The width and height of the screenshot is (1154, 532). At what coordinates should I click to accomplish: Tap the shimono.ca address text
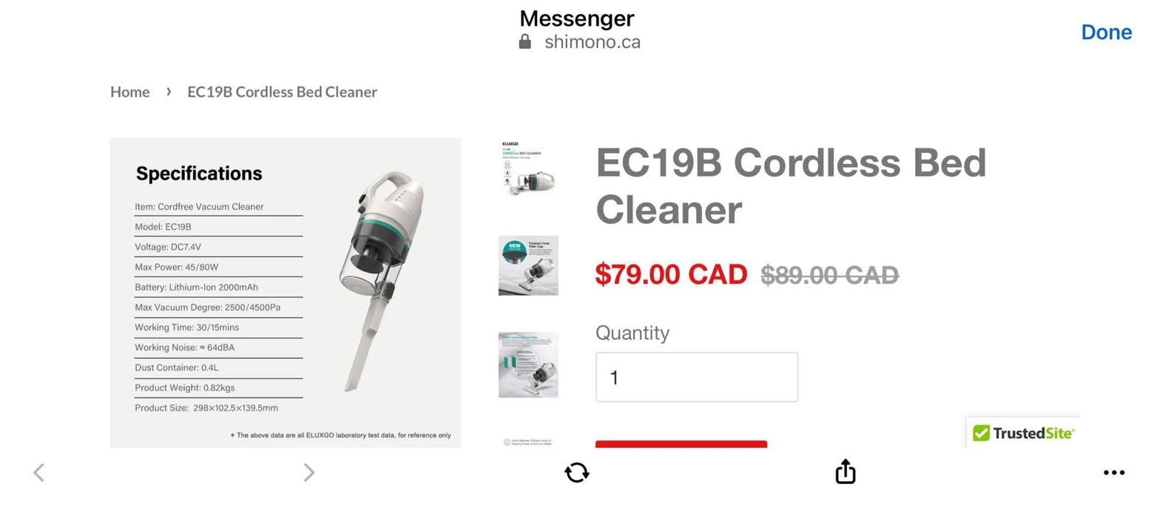click(x=592, y=42)
